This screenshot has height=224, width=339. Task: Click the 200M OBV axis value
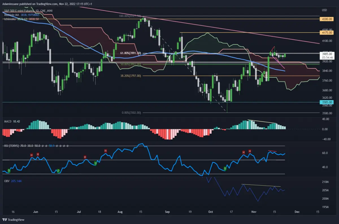click(325, 199)
